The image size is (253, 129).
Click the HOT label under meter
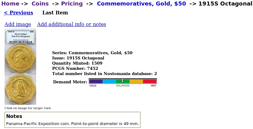pyautogui.click(x=153, y=85)
